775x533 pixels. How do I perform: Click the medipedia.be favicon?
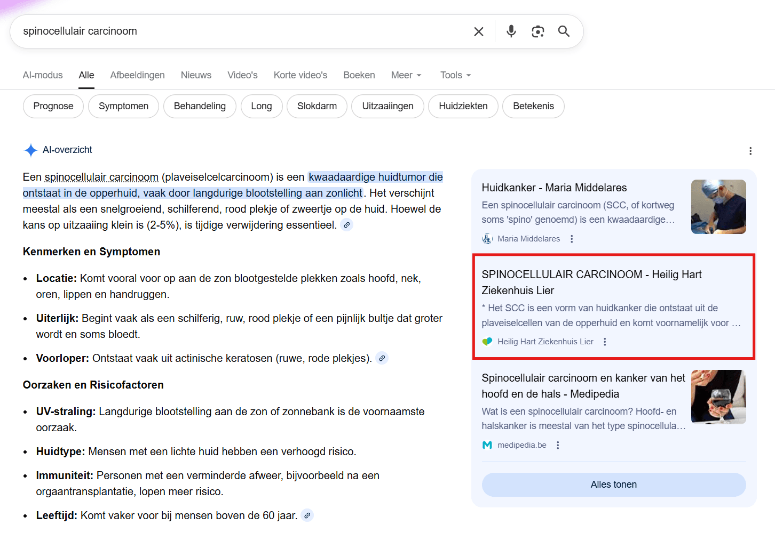coord(486,445)
